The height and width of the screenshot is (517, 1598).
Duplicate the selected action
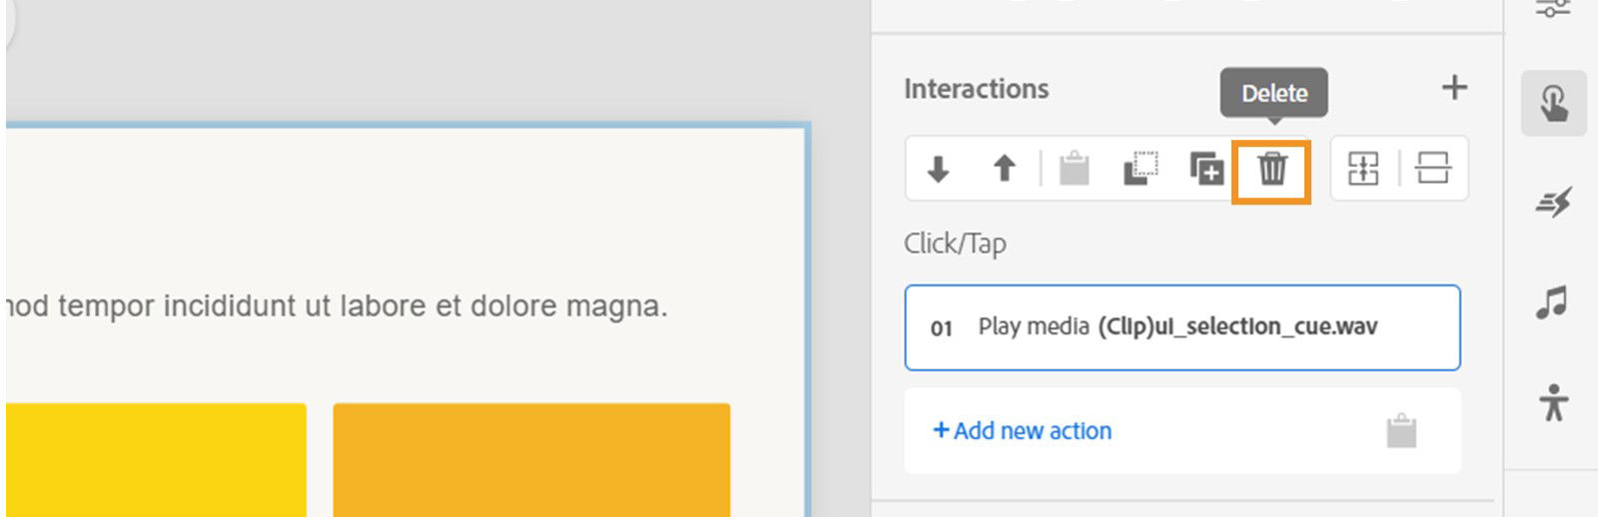[x=1206, y=169]
